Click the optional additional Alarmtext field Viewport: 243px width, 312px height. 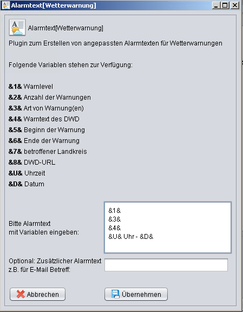tap(166, 265)
